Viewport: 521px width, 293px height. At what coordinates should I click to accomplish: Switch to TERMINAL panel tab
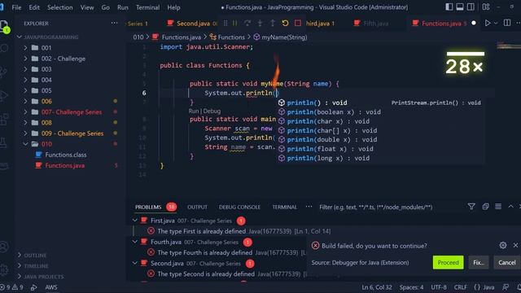click(x=284, y=207)
